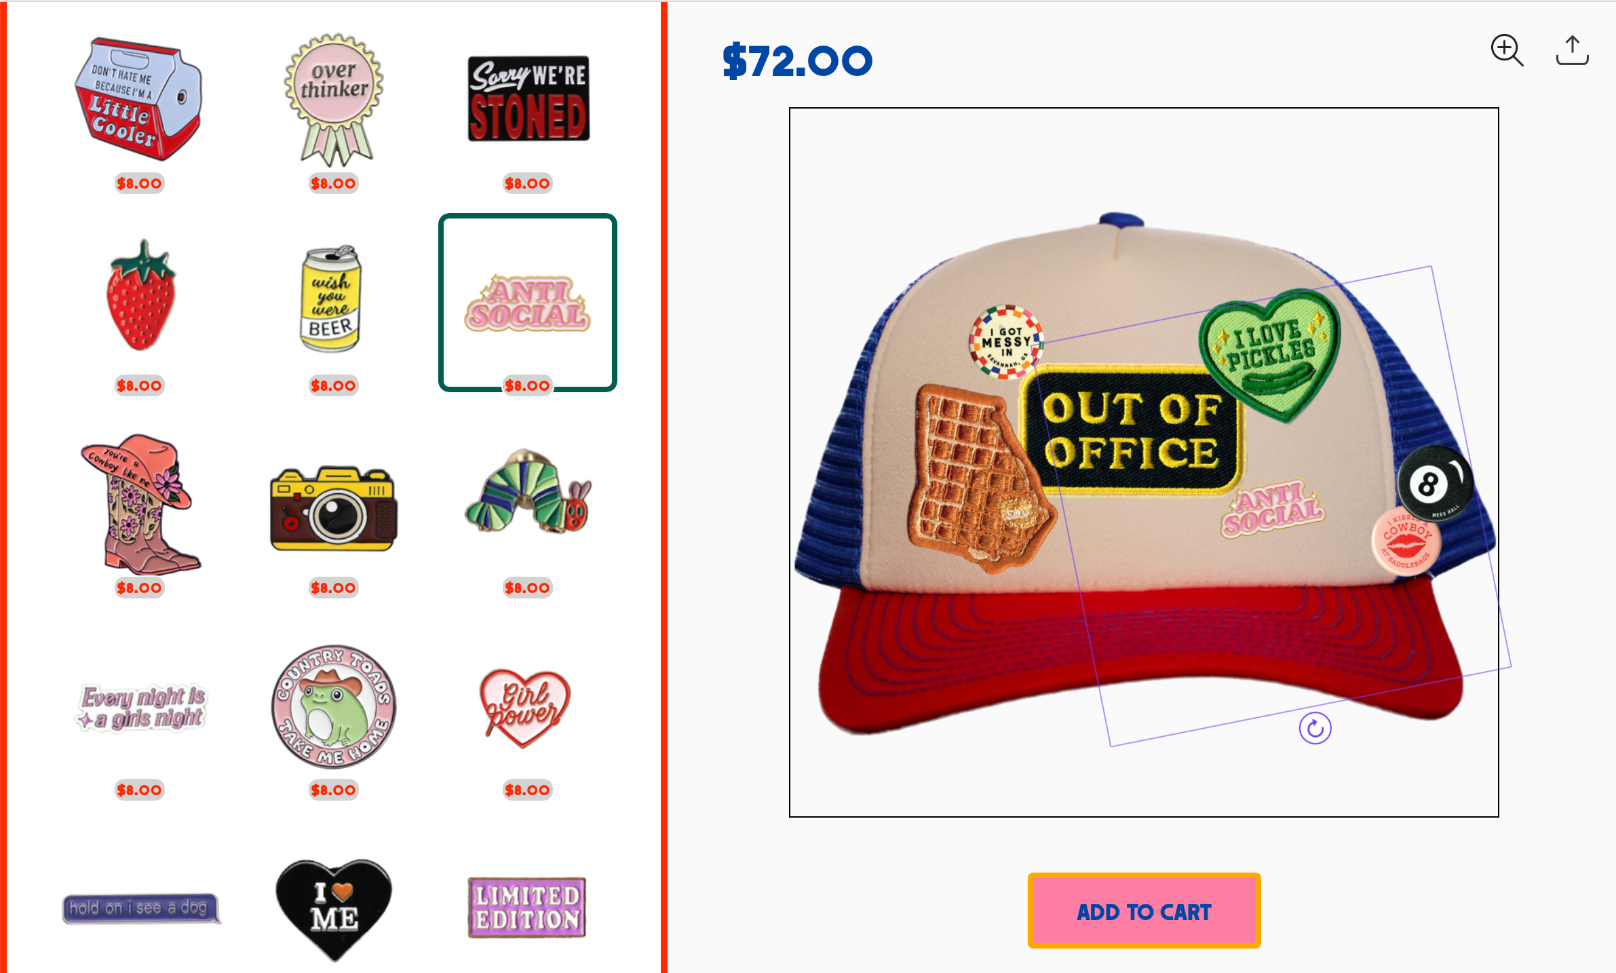Screen dimensions: 1616x973
Task: Select the Little Cooler pin
Action: pyautogui.click(x=138, y=99)
